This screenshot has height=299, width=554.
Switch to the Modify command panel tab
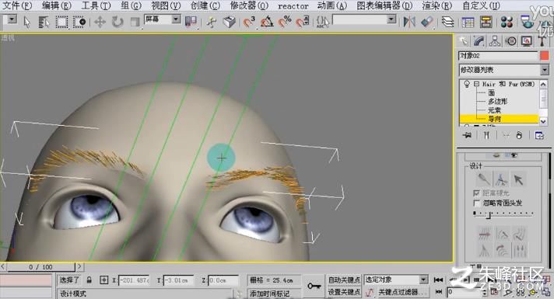[x=479, y=41]
